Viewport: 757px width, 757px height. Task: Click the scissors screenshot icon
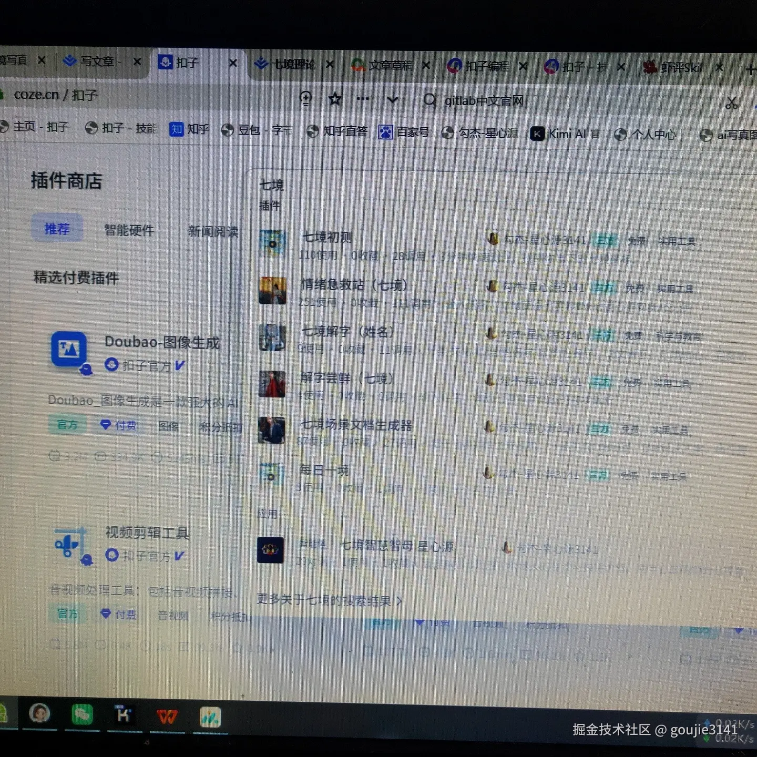tap(731, 103)
